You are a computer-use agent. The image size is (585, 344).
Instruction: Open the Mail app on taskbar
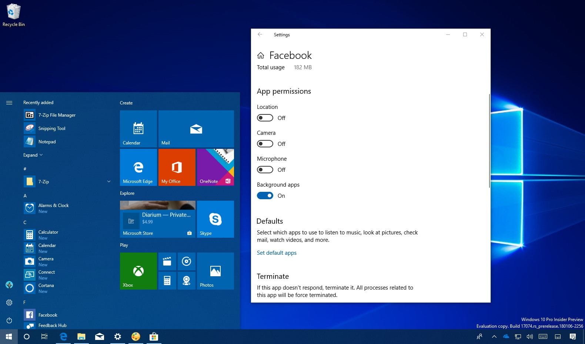click(100, 337)
